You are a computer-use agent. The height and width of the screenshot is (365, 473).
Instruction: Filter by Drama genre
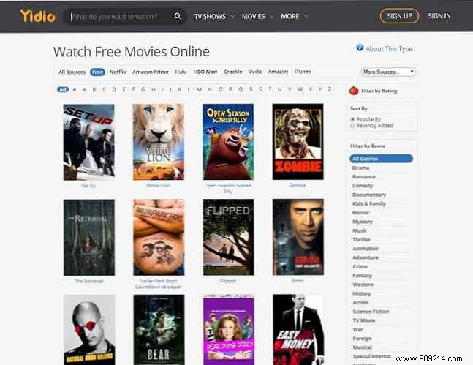click(361, 168)
